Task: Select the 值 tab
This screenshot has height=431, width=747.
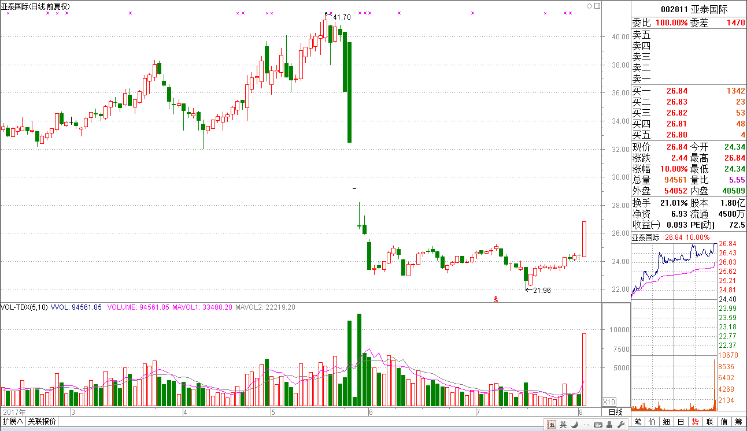Action: (724, 422)
